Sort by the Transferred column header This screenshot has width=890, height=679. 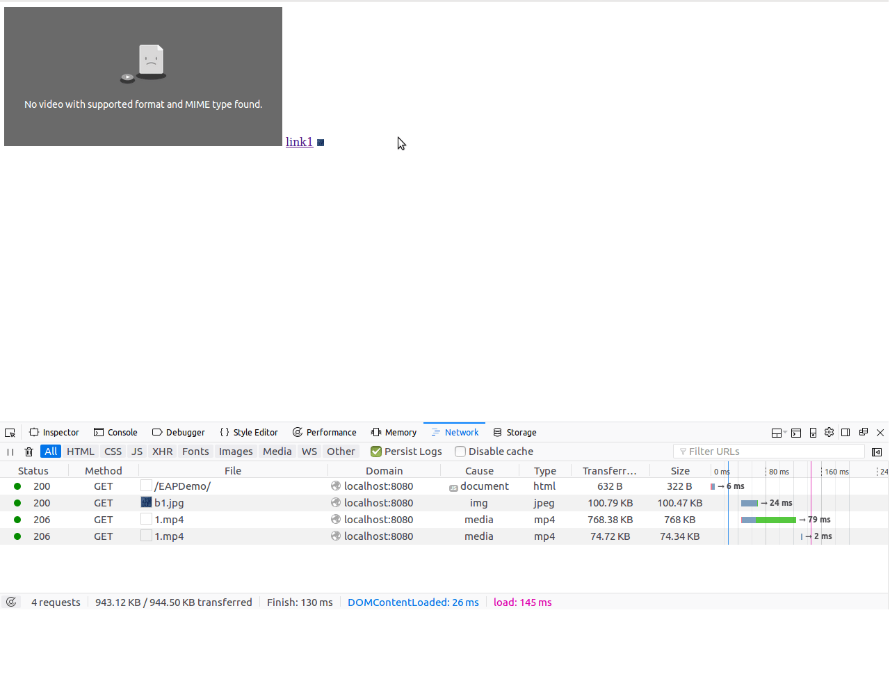pos(610,471)
